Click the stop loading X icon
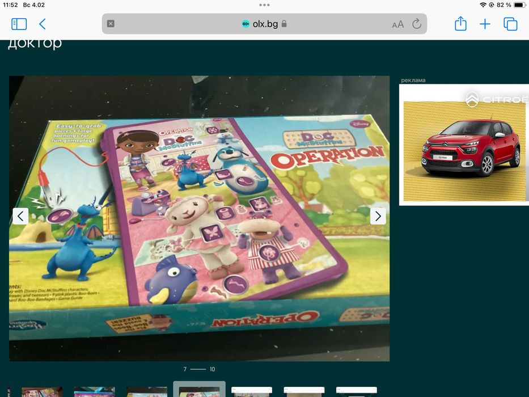Screen dimensions: 529x397 point(111,24)
